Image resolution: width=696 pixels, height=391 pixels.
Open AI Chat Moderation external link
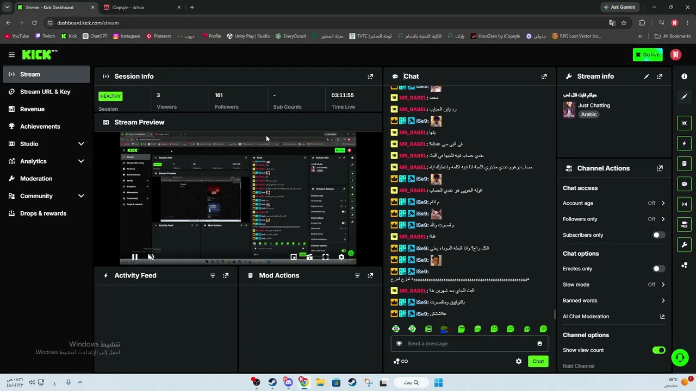(662, 317)
